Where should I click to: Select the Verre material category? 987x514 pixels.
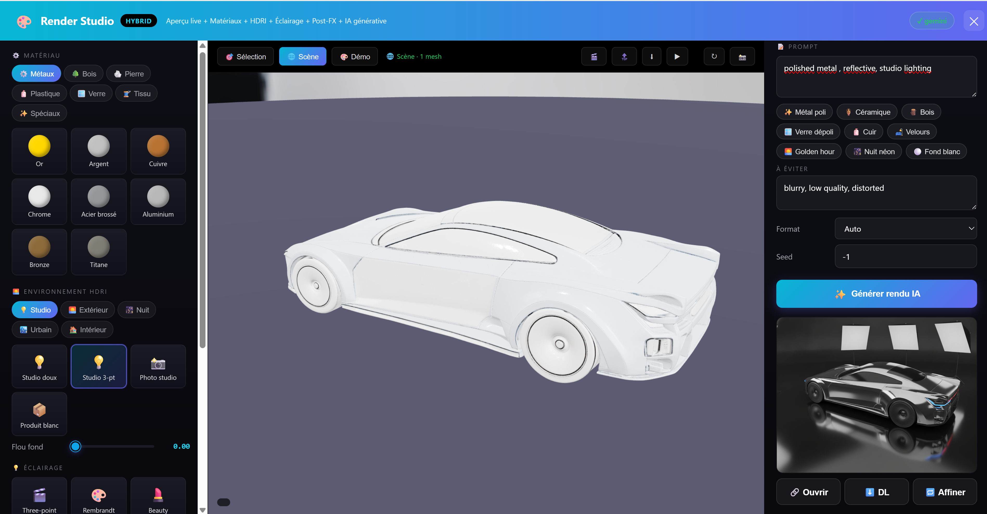tap(91, 94)
